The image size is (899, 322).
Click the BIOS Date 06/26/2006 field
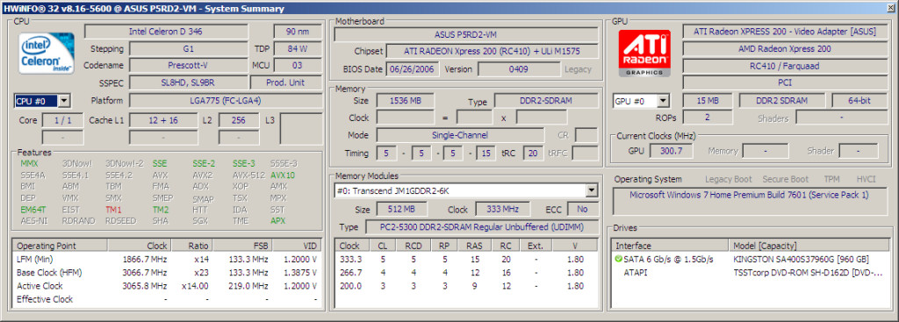[x=413, y=69]
